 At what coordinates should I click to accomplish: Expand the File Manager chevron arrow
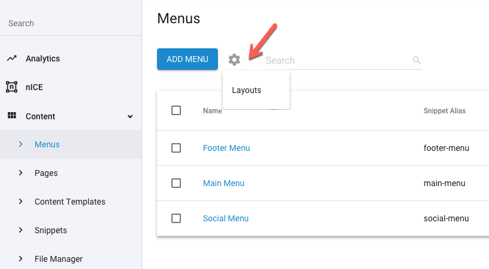(21, 259)
